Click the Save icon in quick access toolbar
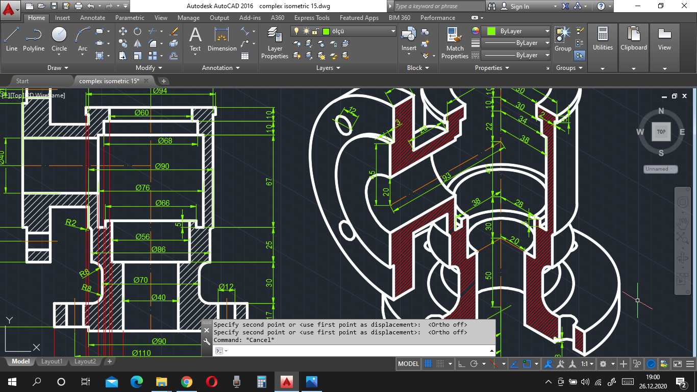Screen dimensions: 697x392 (54, 6)
